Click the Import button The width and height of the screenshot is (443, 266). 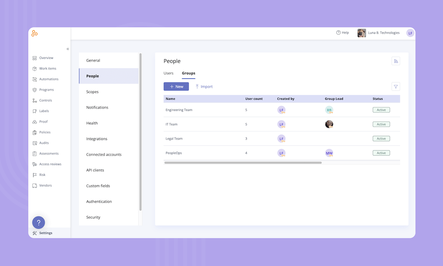pyautogui.click(x=204, y=86)
